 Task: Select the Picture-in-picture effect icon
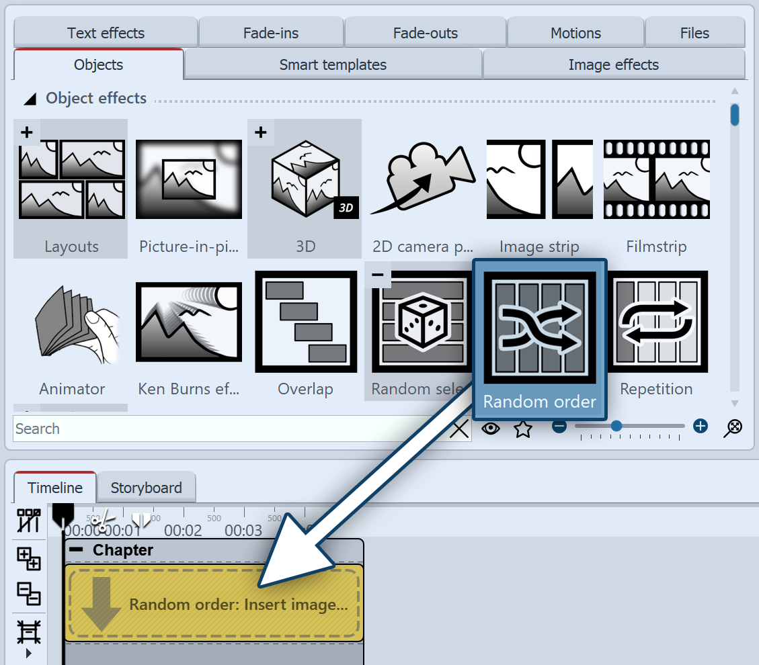point(189,180)
